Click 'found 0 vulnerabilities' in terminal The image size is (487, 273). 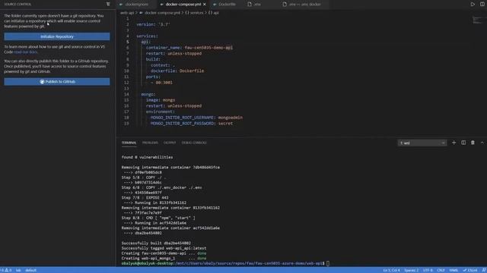click(147, 157)
